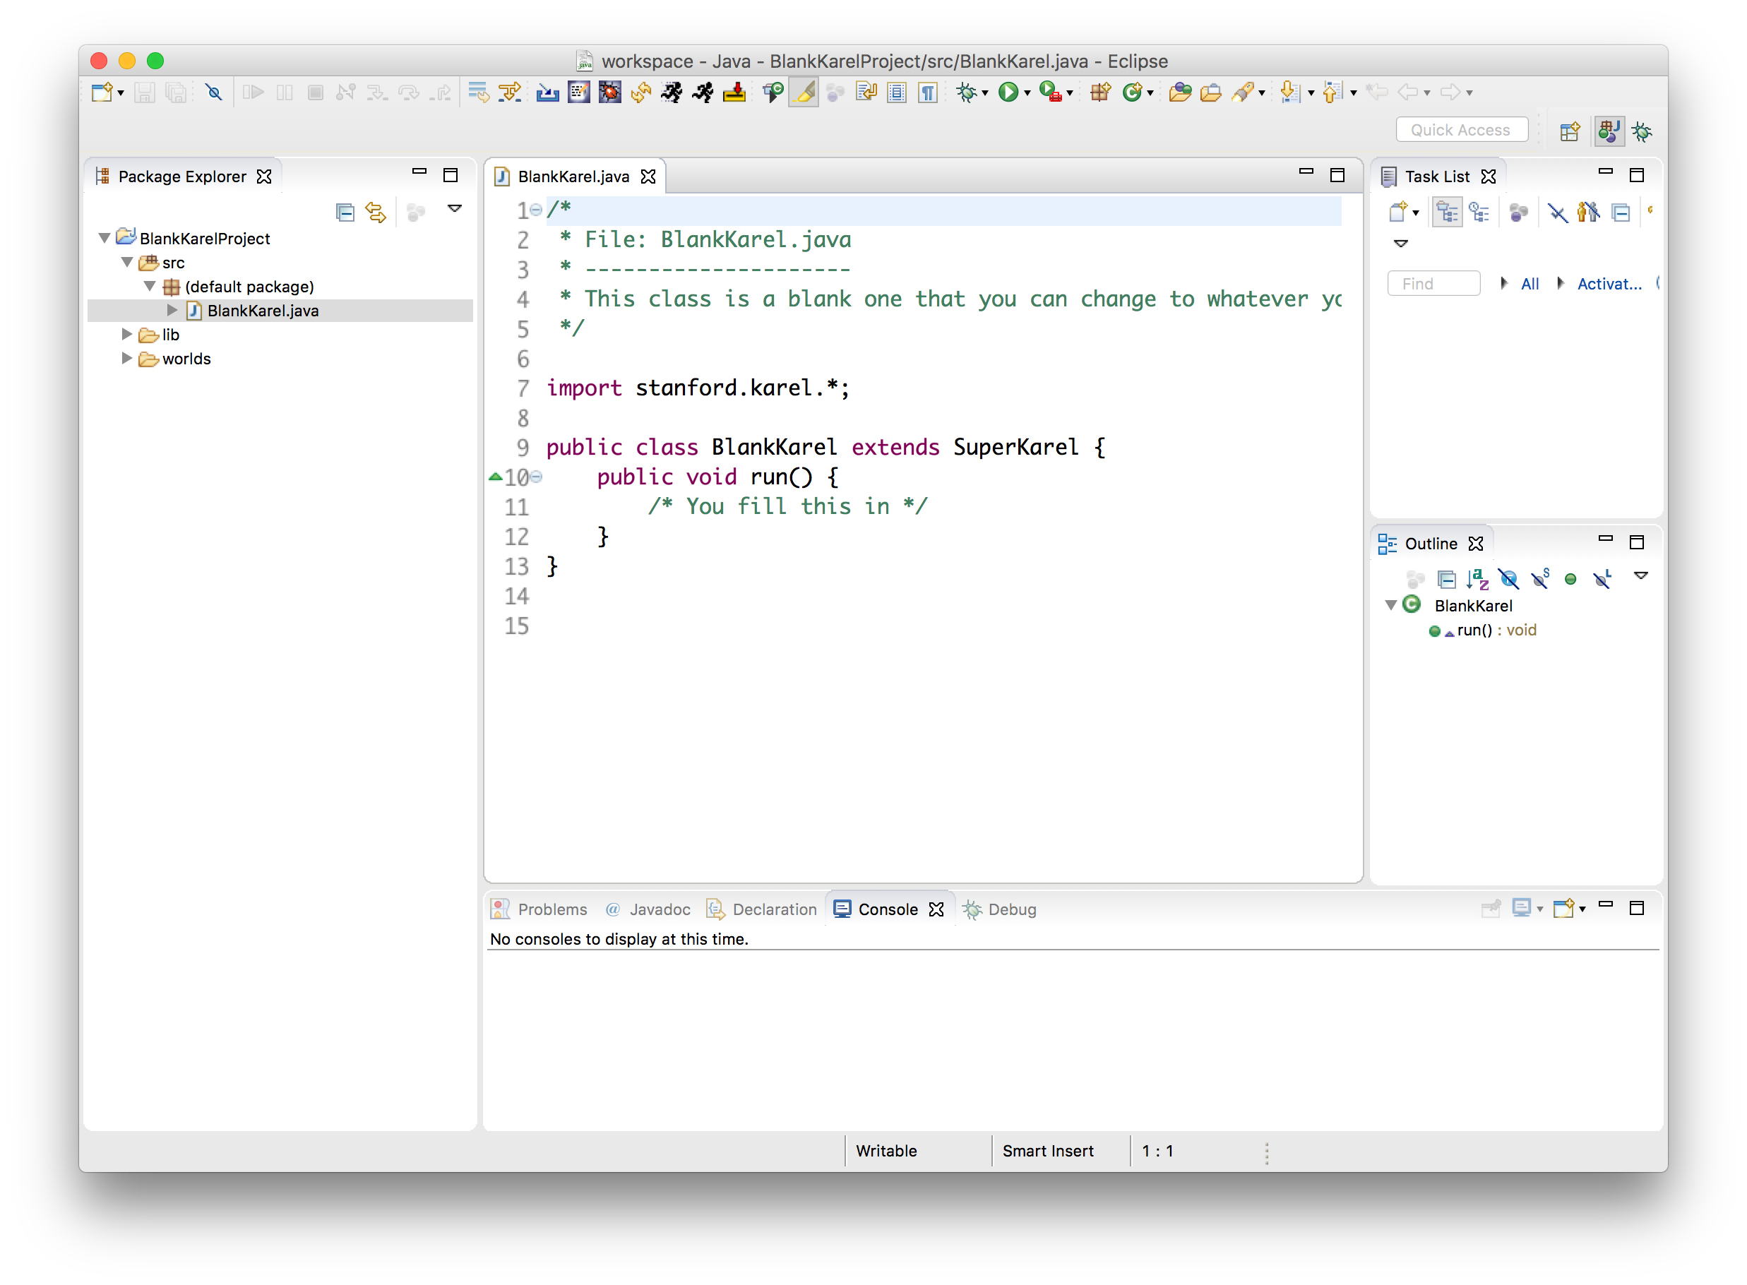Expand the worlds folder node

pyautogui.click(x=127, y=359)
